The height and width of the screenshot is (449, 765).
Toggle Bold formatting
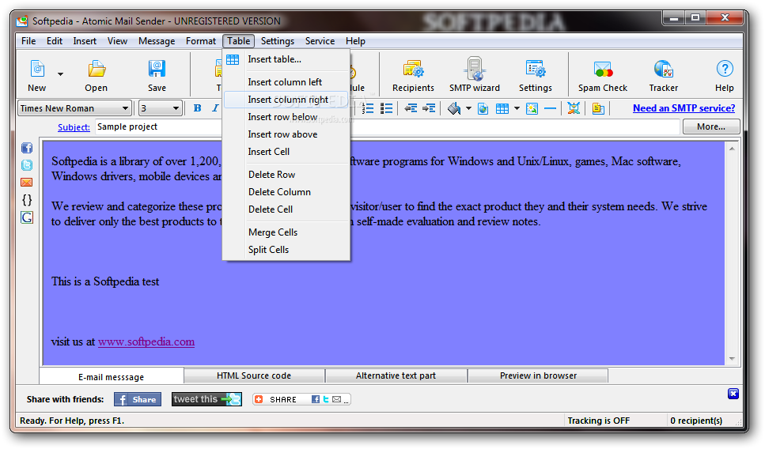point(197,108)
